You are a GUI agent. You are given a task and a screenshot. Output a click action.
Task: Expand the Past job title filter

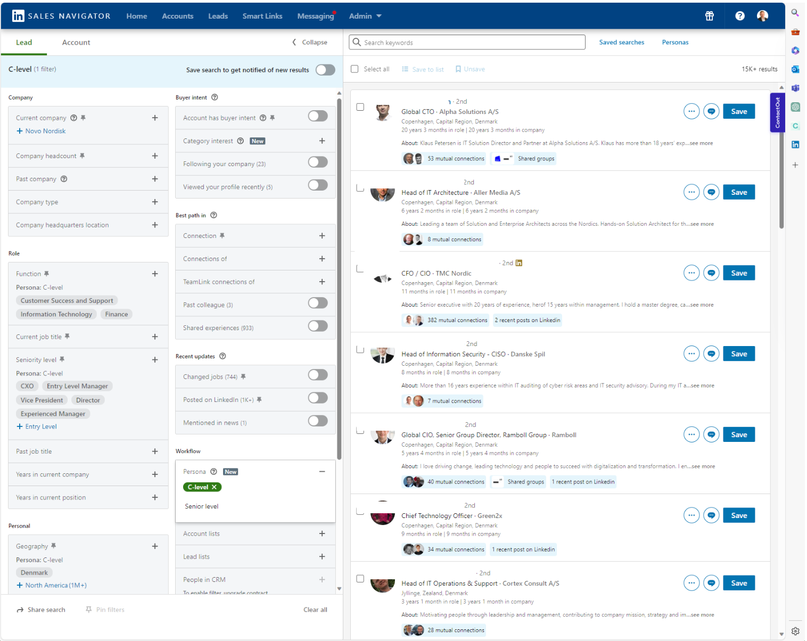[x=155, y=451]
